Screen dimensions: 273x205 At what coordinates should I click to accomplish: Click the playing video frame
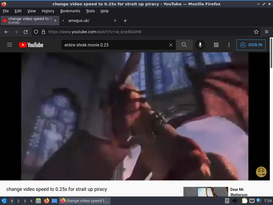[x=135, y=116]
